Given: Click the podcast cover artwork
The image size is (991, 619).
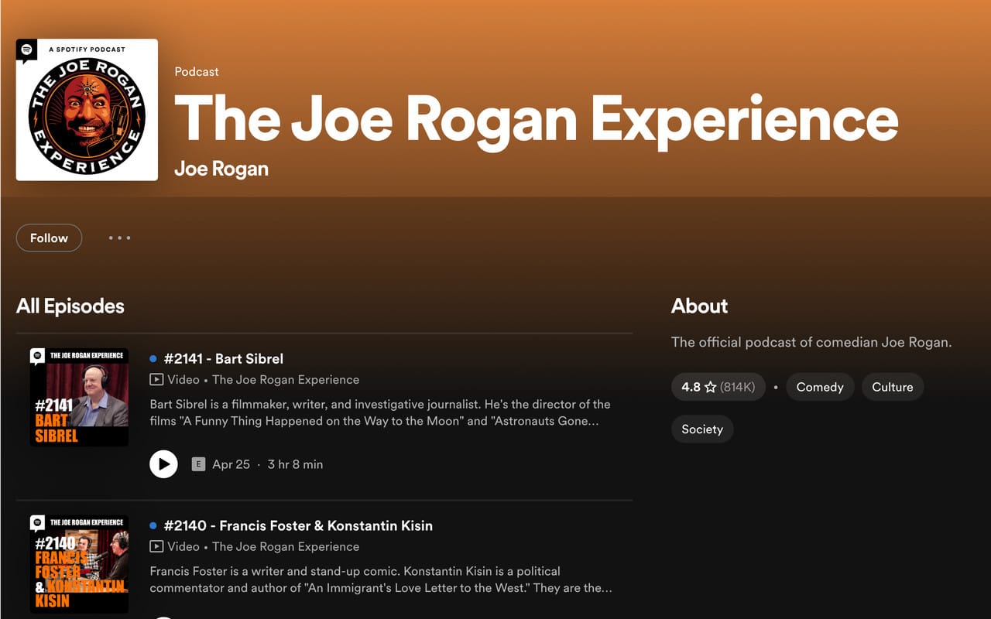Looking at the screenshot, I should click(87, 110).
